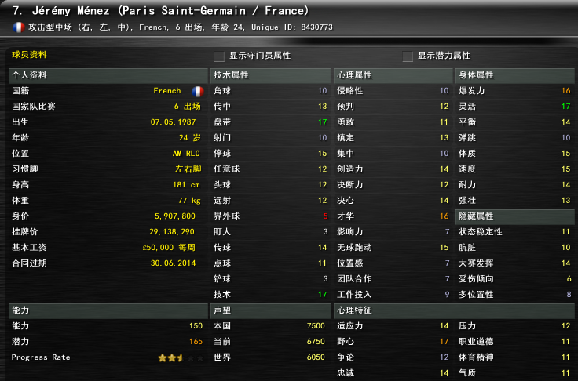
Task: Click the 爆发力 attribute value 16
Action: [x=566, y=91]
